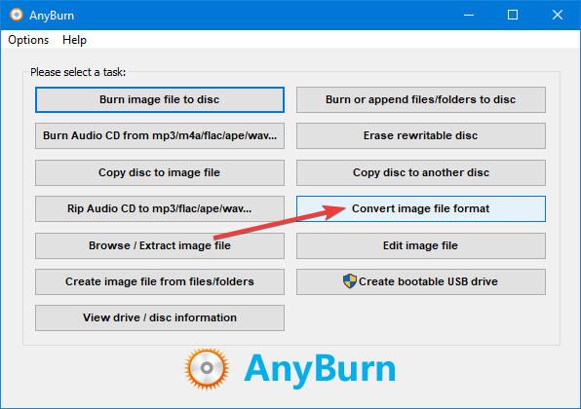Choose Burn Audio CD from mp3/m4a/flac

click(x=160, y=135)
